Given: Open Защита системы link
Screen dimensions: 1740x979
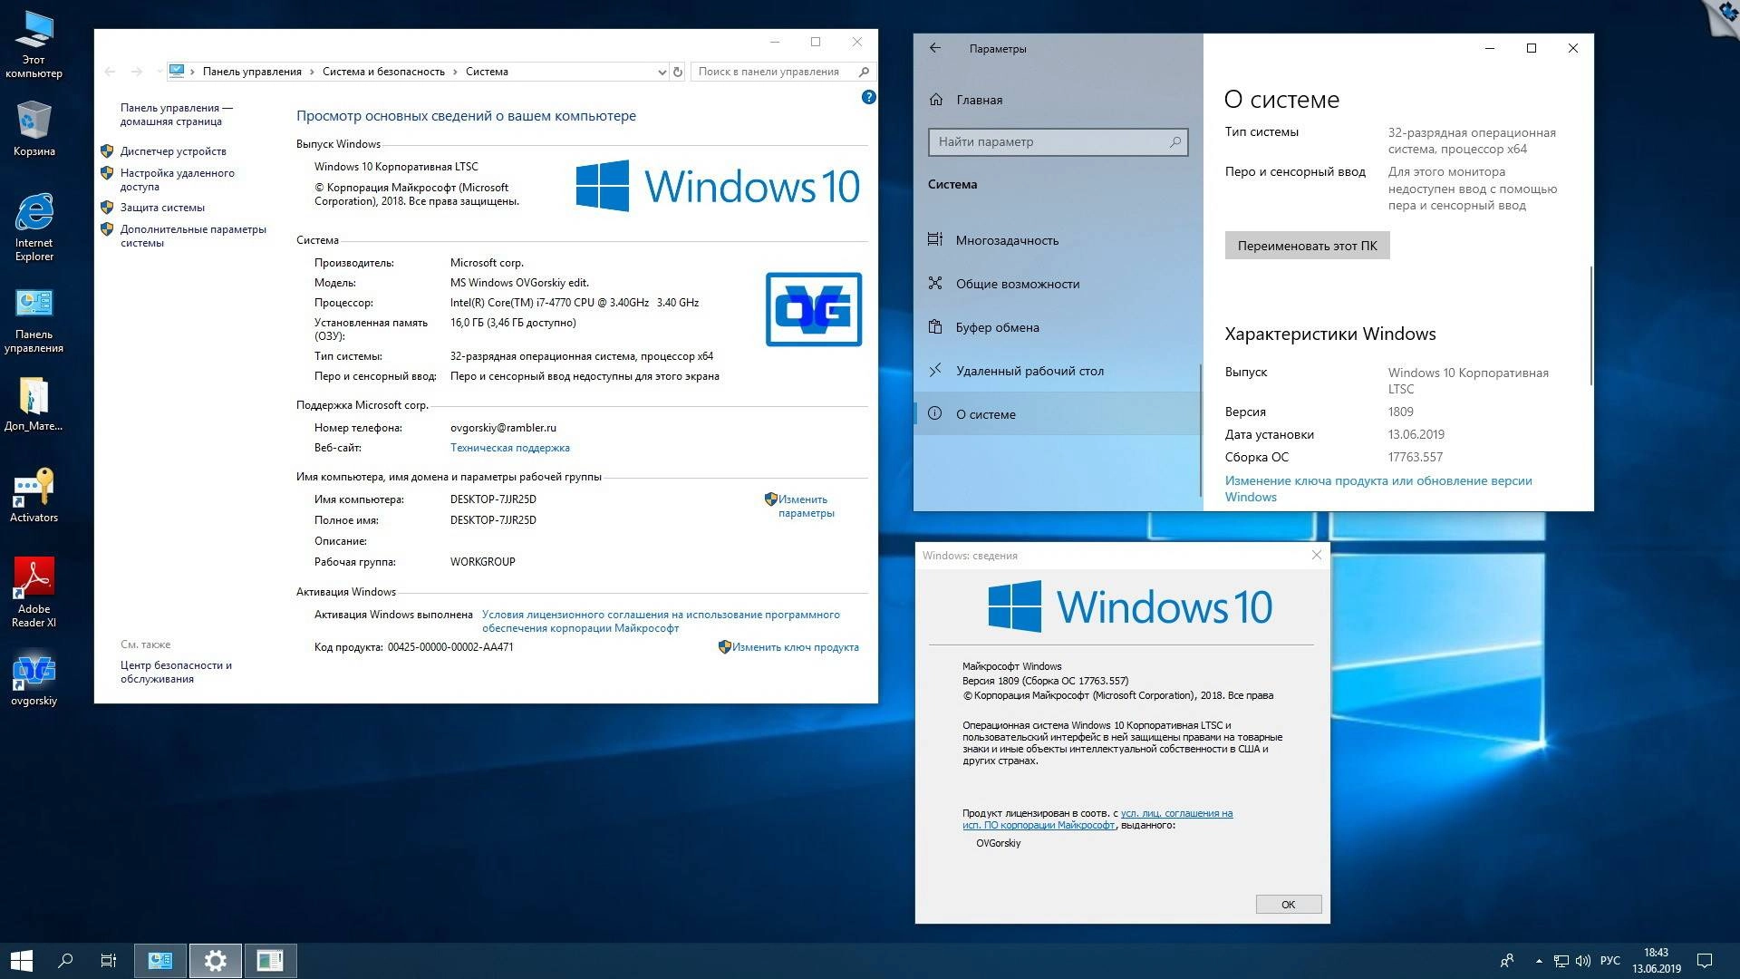Looking at the screenshot, I should pos(162,208).
